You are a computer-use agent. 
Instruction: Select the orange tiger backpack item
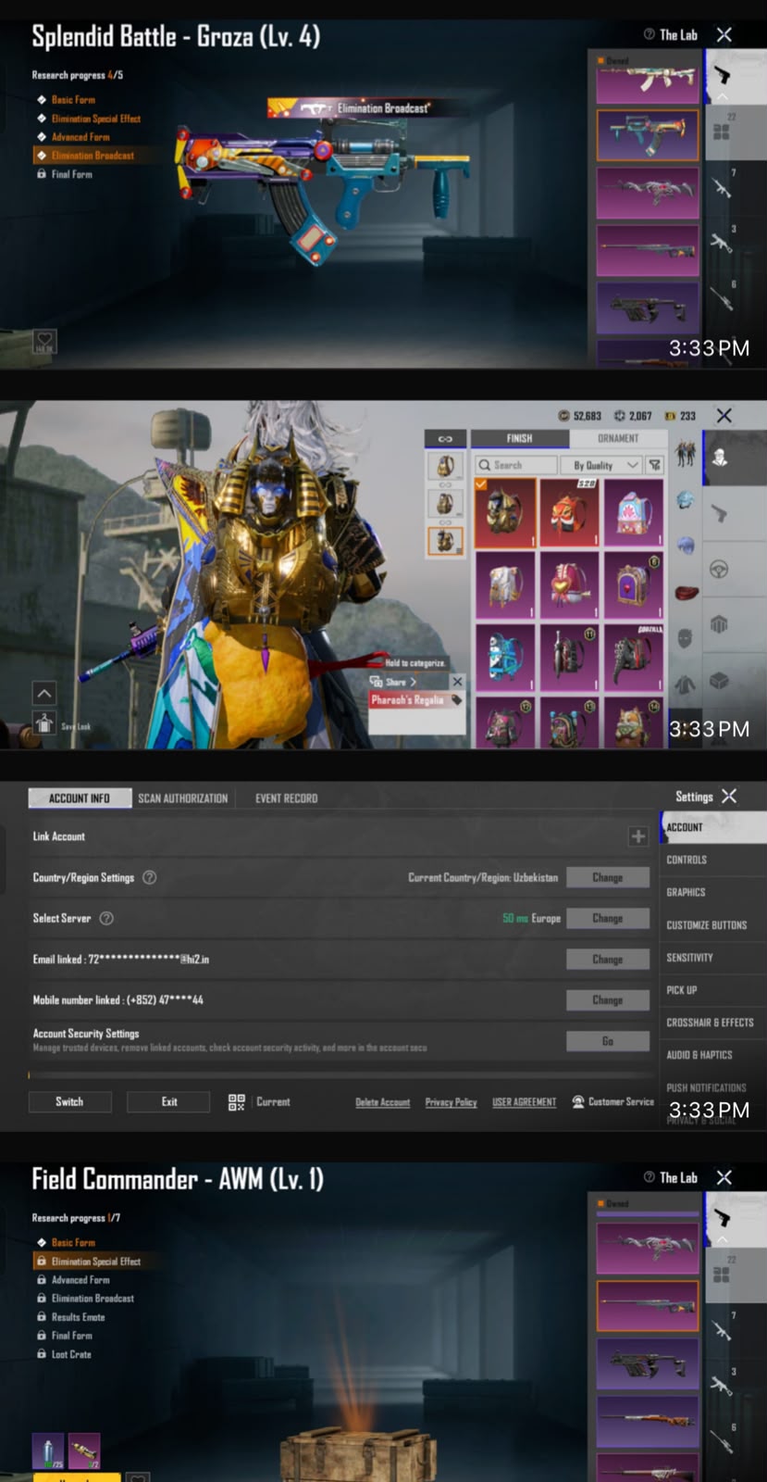[569, 512]
